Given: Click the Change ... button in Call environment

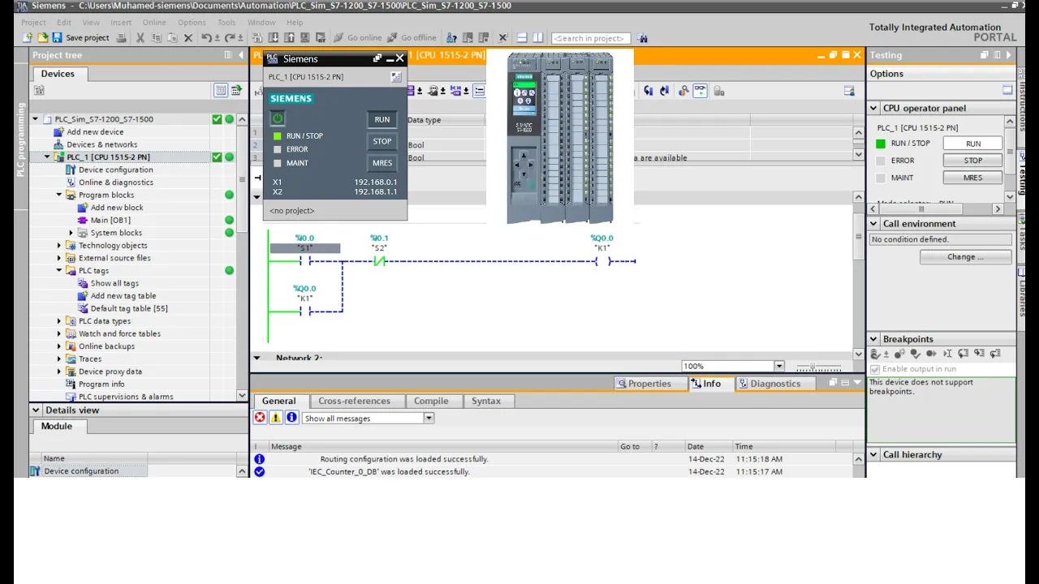Looking at the screenshot, I should tap(965, 257).
